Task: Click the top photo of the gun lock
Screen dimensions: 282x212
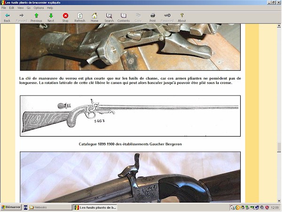Action: 130,47
